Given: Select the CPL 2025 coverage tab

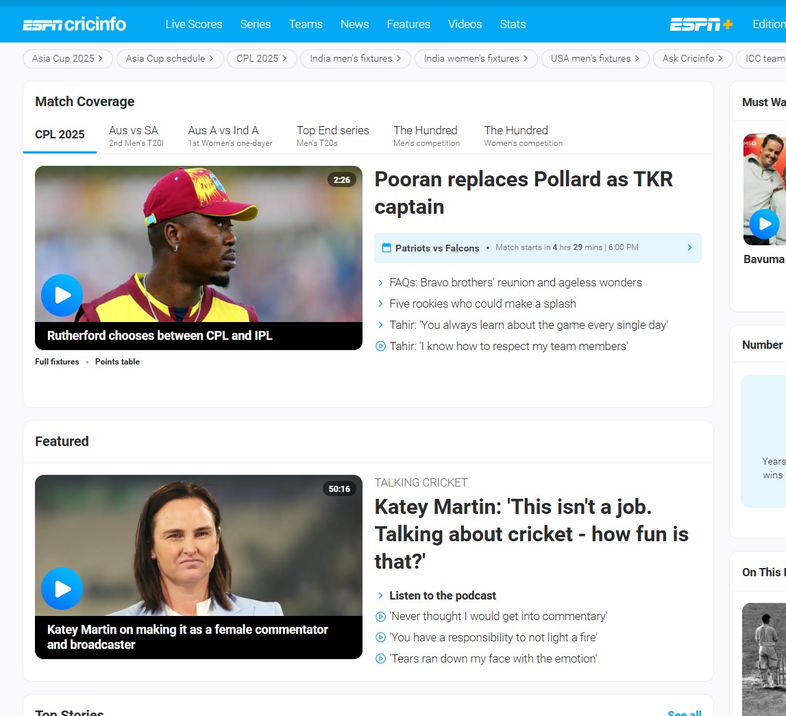Looking at the screenshot, I should pos(60,135).
